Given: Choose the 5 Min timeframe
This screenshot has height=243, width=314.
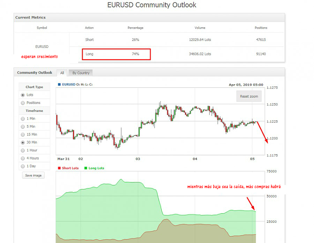Looking at the screenshot, I should [x=23, y=127].
